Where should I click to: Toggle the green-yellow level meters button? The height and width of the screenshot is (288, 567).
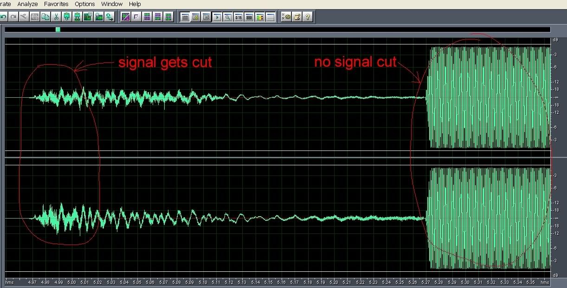tap(259, 17)
